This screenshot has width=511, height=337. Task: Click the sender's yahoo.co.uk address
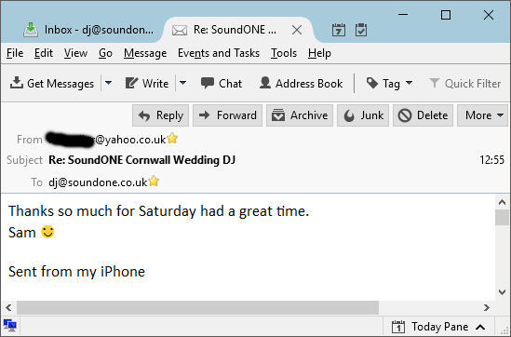(x=106, y=140)
